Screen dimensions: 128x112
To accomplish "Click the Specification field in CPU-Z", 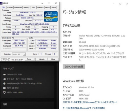I will 35,24.
